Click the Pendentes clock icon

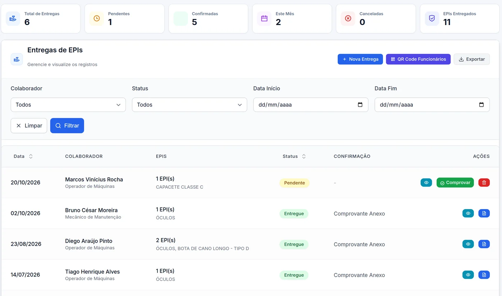pos(96,19)
